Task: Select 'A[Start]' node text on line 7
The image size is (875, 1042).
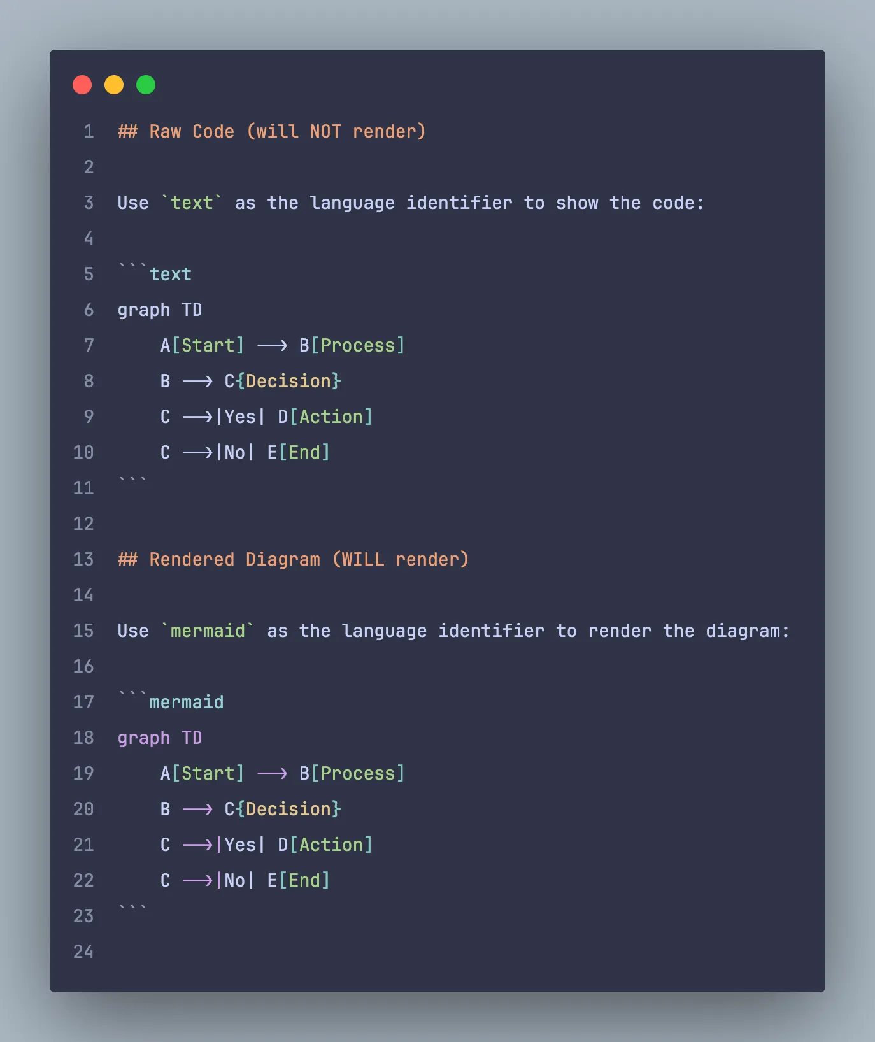Action: (x=203, y=345)
